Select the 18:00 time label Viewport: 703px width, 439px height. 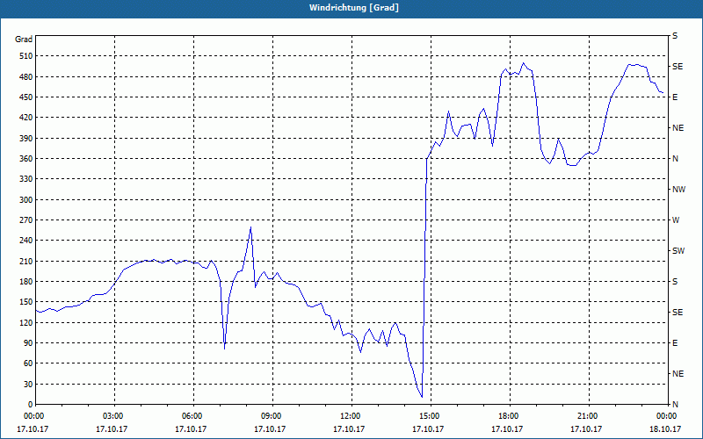(x=507, y=416)
